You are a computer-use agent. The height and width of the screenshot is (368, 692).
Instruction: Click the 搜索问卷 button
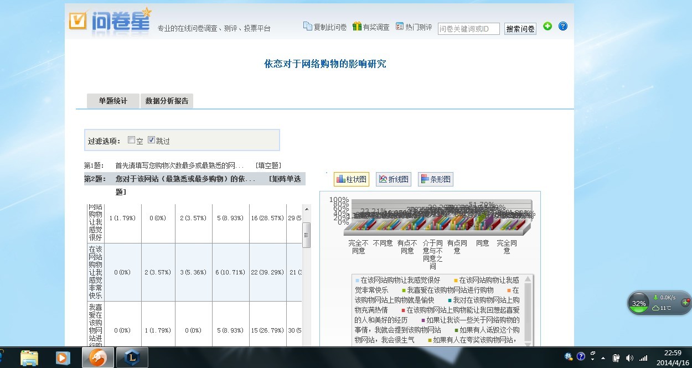pyautogui.click(x=520, y=29)
